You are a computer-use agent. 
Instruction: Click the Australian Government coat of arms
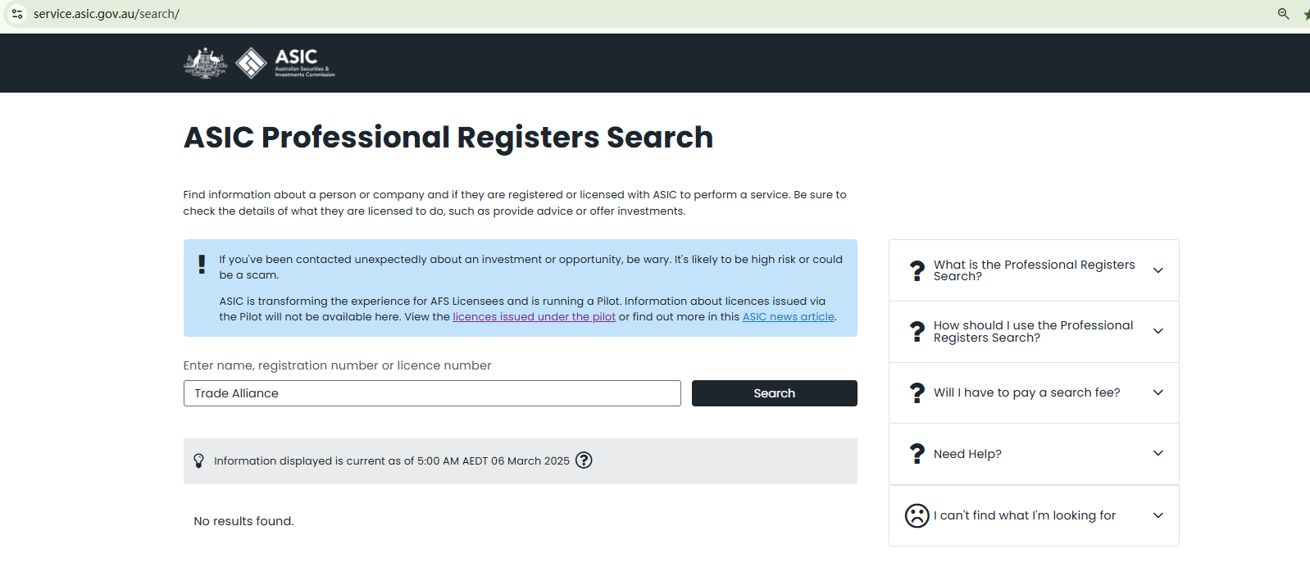(205, 63)
